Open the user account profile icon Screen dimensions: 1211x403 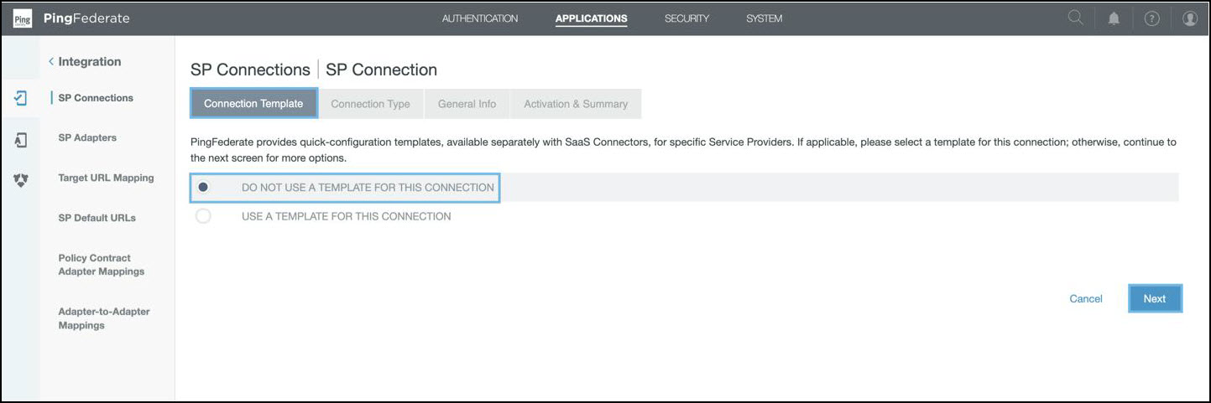[x=1189, y=18]
